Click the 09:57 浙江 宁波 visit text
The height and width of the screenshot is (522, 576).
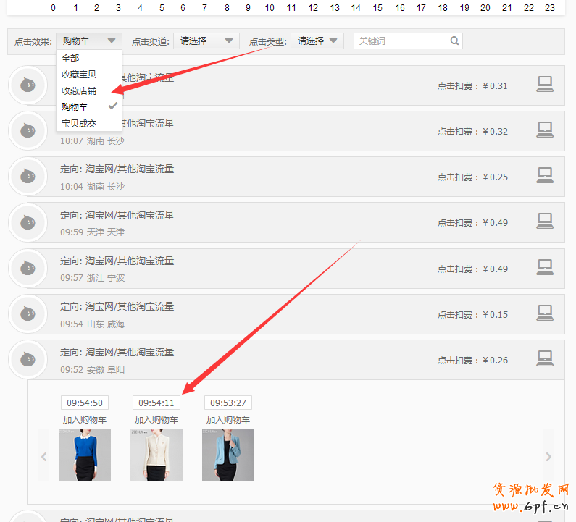(92, 277)
